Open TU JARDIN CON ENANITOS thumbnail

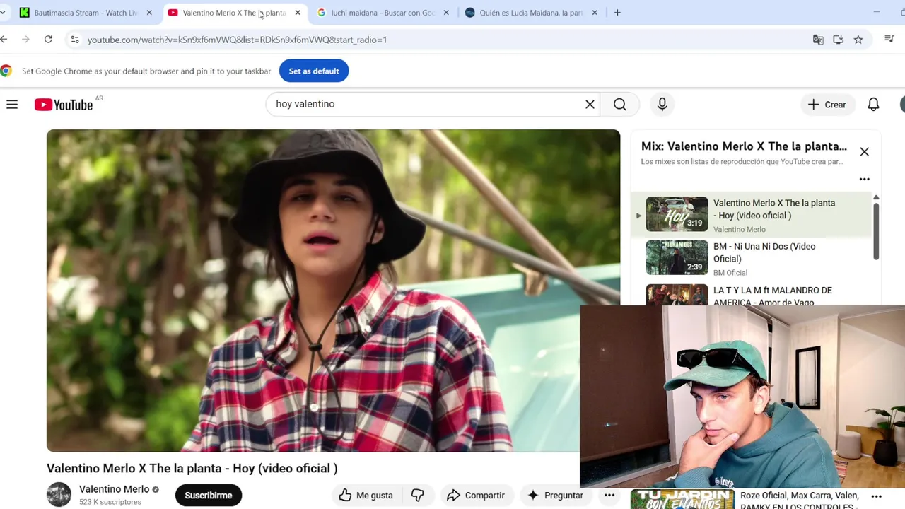coord(682,499)
